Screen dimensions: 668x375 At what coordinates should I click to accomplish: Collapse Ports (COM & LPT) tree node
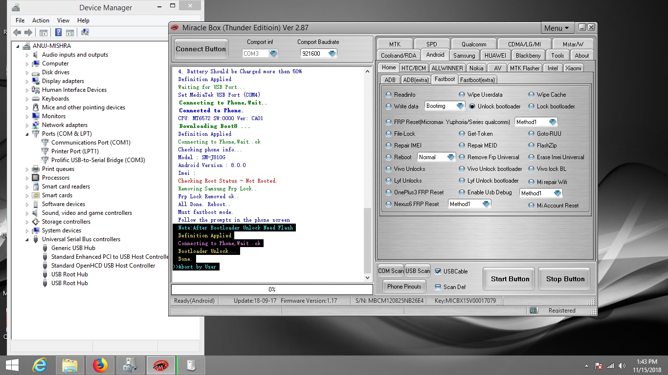pos(27,134)
